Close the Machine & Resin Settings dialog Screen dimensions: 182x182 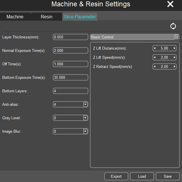point(170,4)
